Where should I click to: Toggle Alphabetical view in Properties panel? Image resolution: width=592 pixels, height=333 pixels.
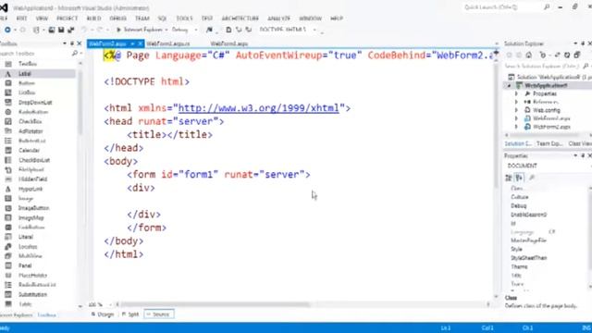[520, 178]
